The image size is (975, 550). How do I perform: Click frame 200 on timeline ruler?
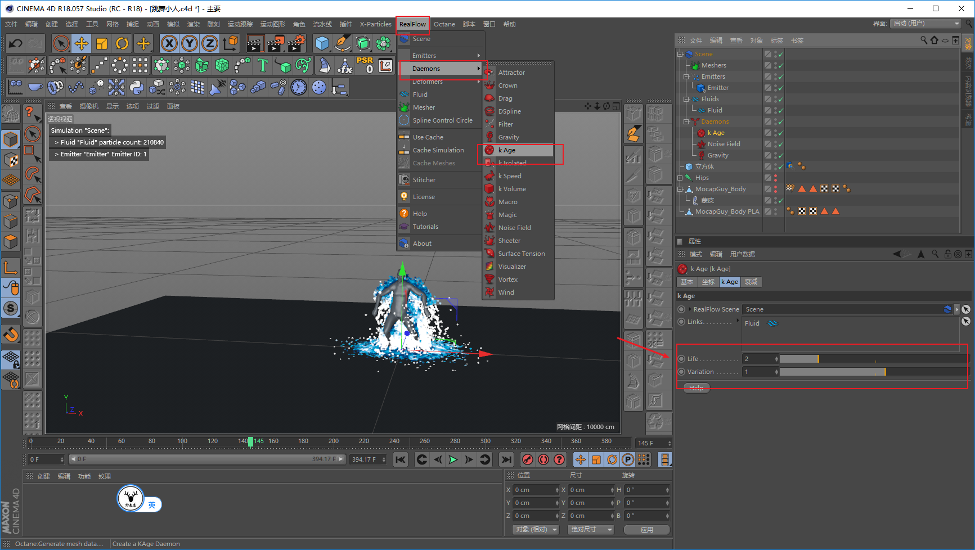(334, 441)
